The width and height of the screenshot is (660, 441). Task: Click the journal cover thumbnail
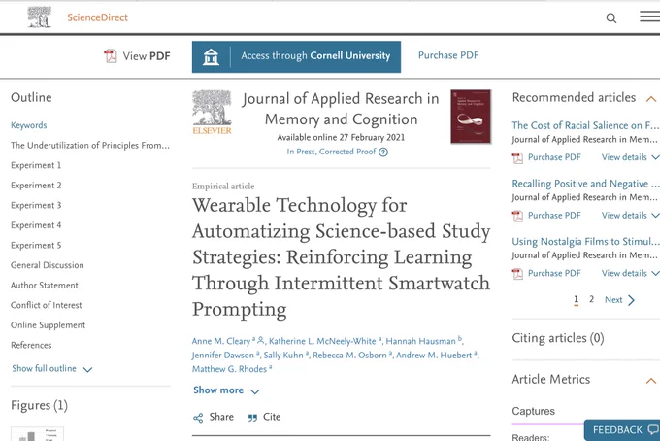[471, 117]
